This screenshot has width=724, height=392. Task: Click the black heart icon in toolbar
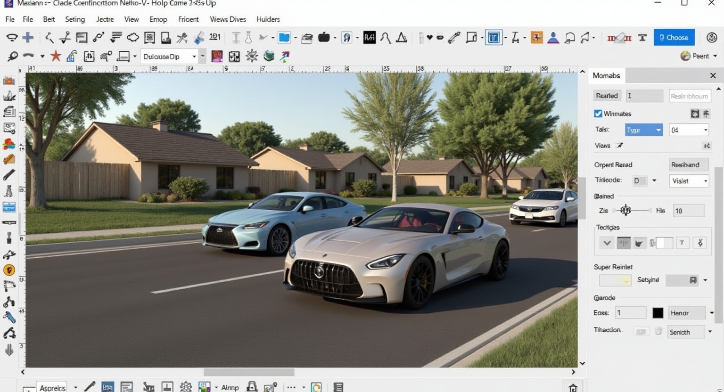[429, 38]
